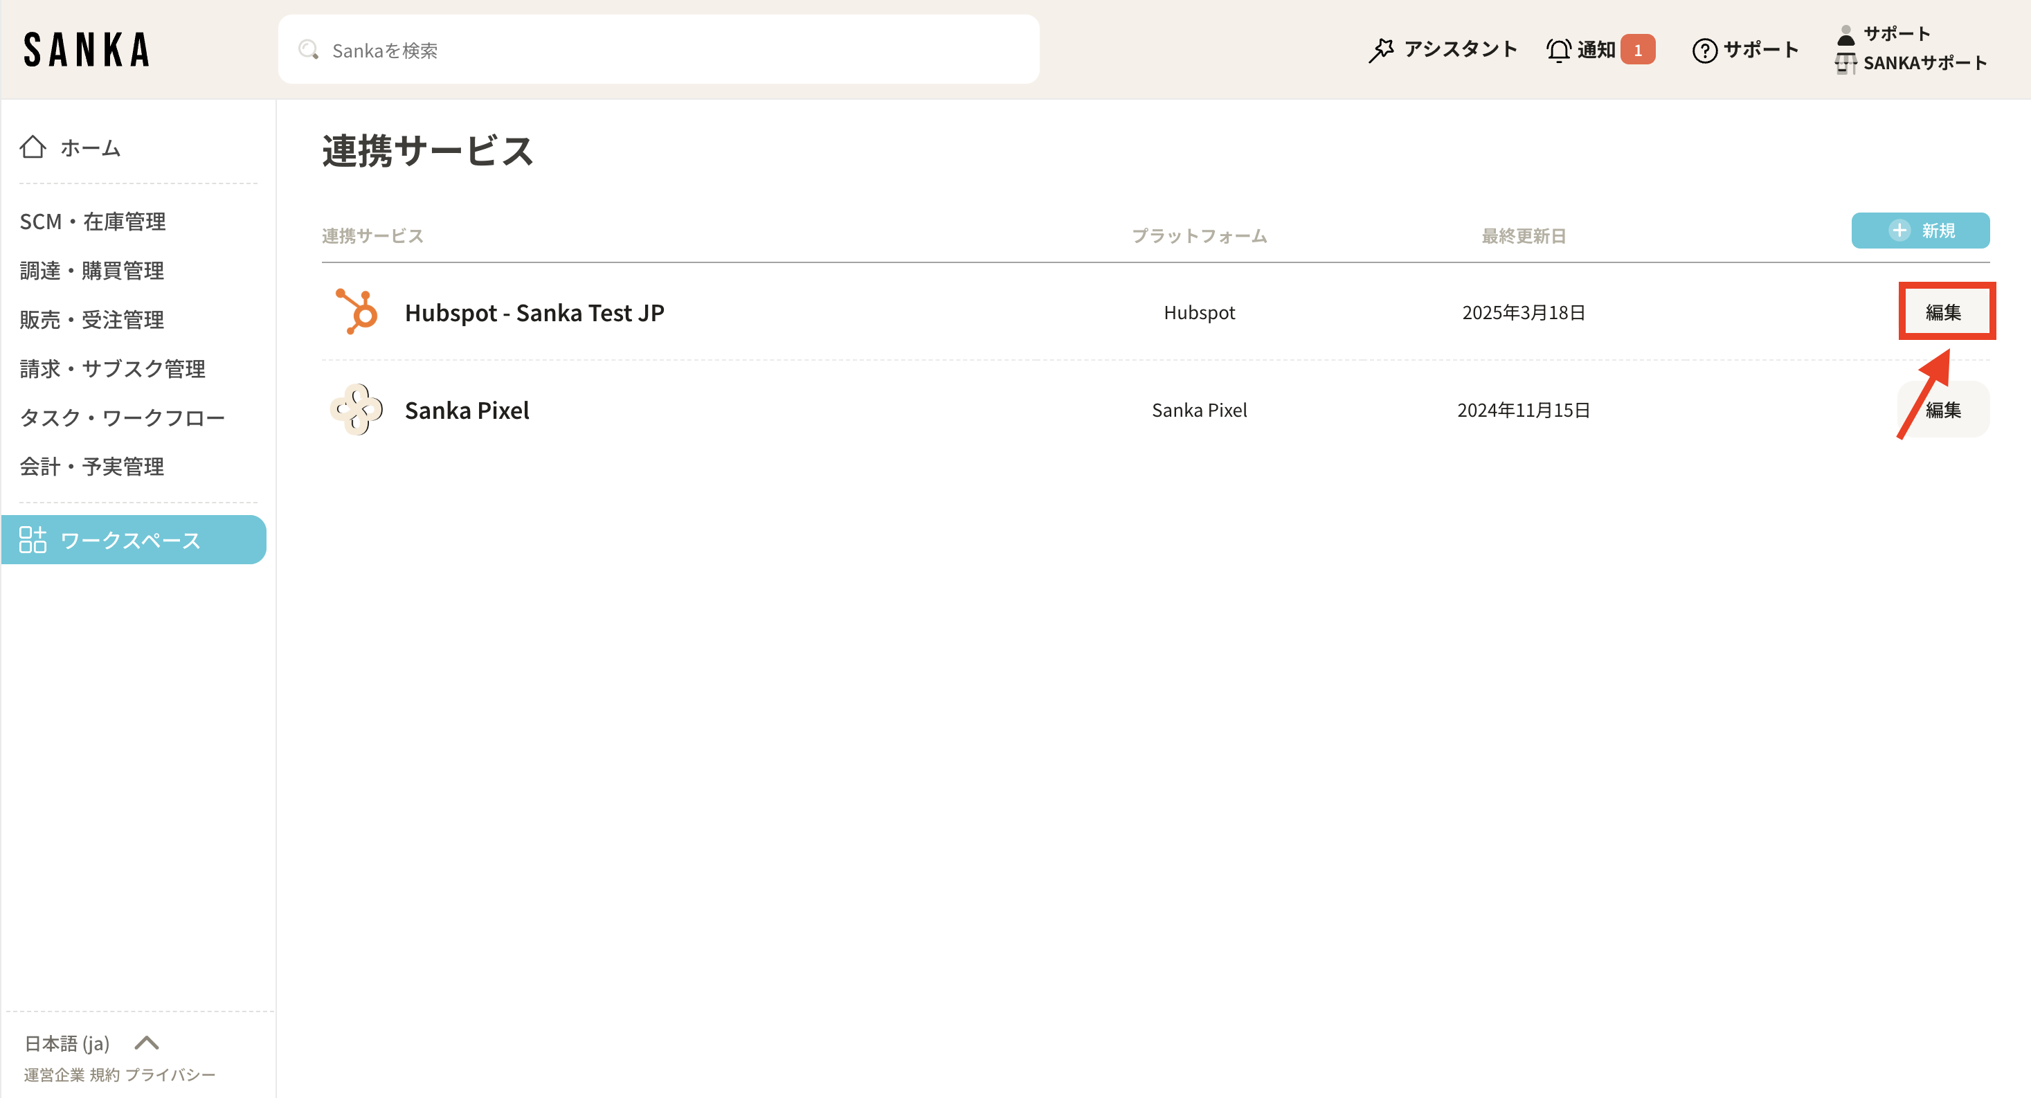The height and width of the screenshot is (1098, 2031).
Task: Open the プライバシー link in footer
Action: [170, 1075]
